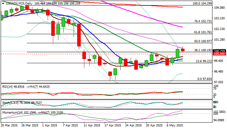This screenshot has width=227, height=129.
Task: Select the 100.0 104.299 Fibonacci level label
Action: point(202,4)
